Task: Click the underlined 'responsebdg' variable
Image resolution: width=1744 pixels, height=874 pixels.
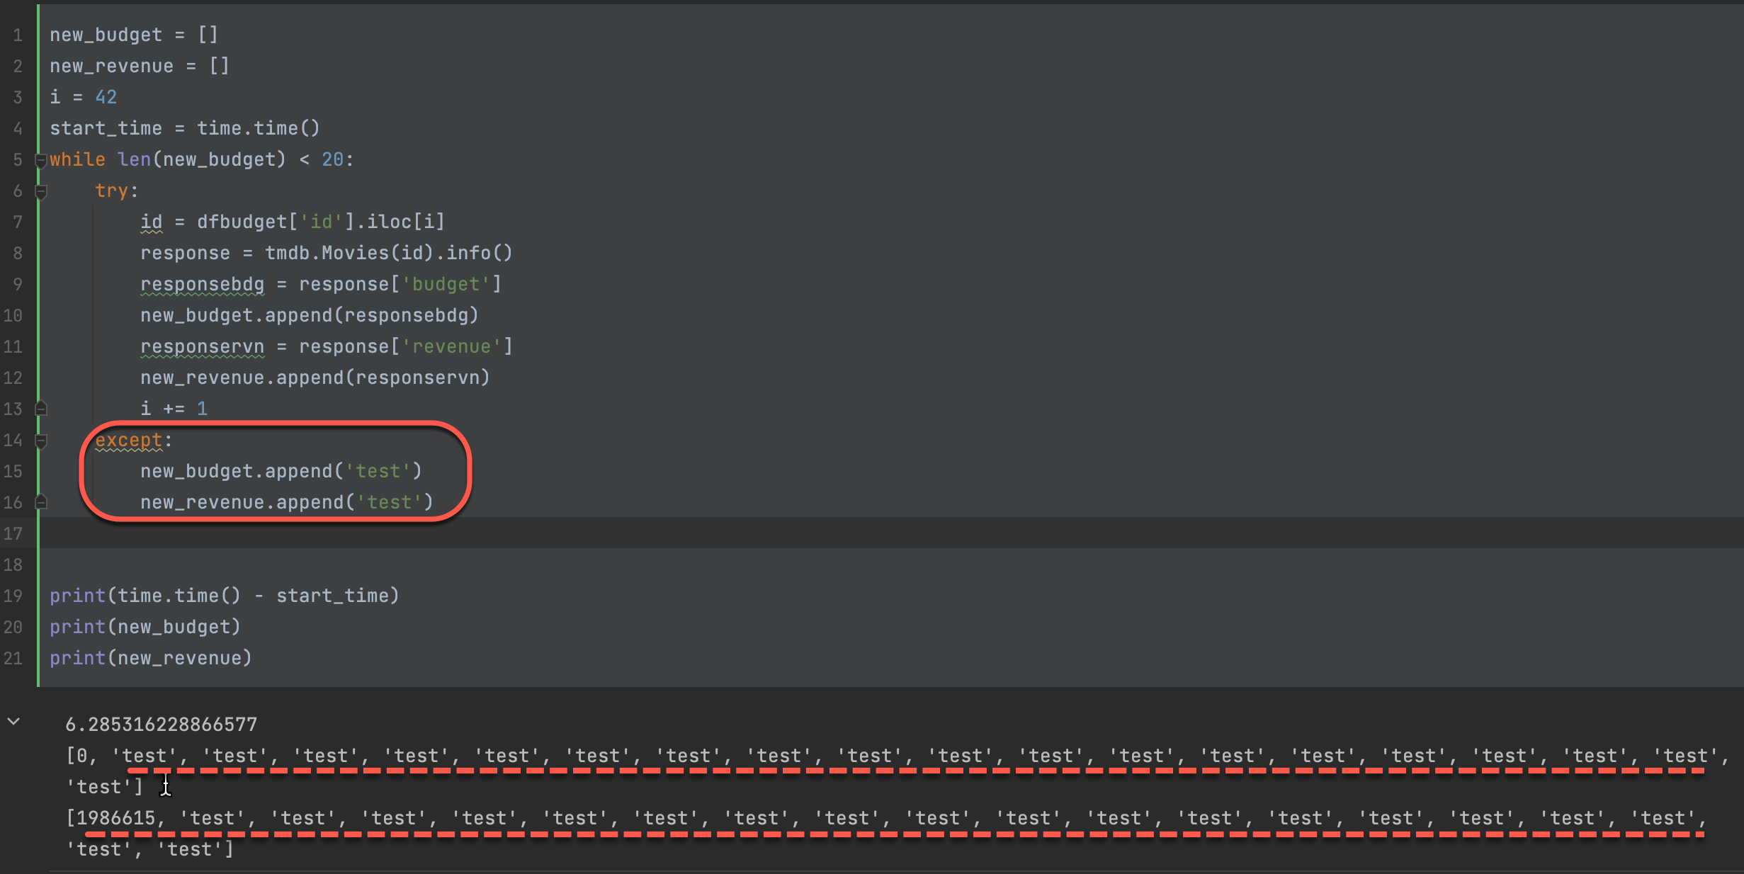Action: tap(202, 284)
